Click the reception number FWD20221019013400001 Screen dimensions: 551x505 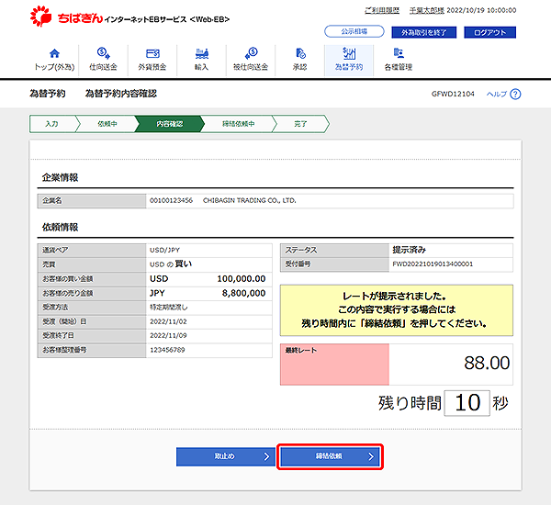pyautogui.click(x=433, y=264)
